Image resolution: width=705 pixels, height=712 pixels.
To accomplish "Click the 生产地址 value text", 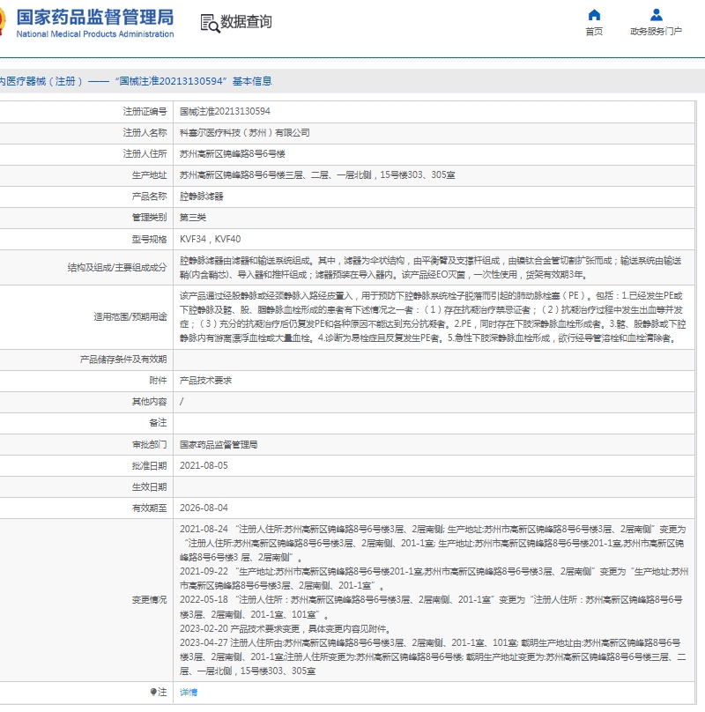I will pyautogui.click(x=317, y=174).
